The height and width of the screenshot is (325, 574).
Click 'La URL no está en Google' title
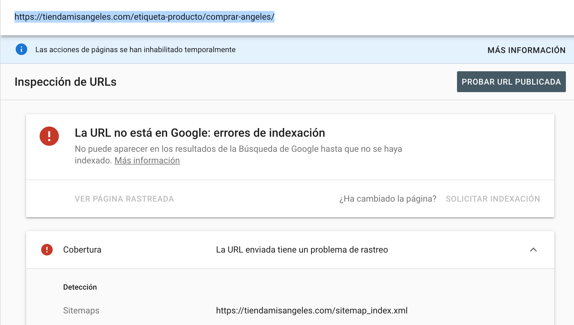(x=200, y=133)
